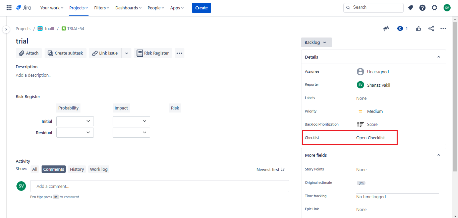Image resolution: width=458 pixels, height=218 pixels.
Task: Click the Open Checklist link
Action: click(370, 138)
